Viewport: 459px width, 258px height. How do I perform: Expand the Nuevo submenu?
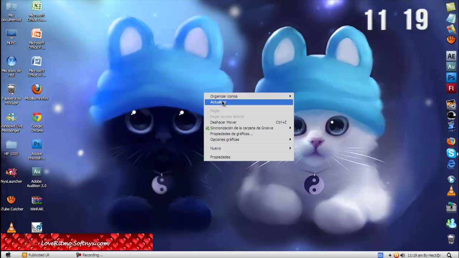[249, 148]
